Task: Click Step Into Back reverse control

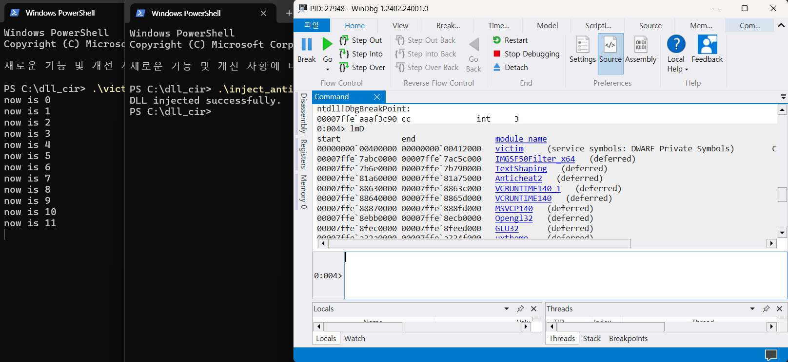Action: point(426,54)
